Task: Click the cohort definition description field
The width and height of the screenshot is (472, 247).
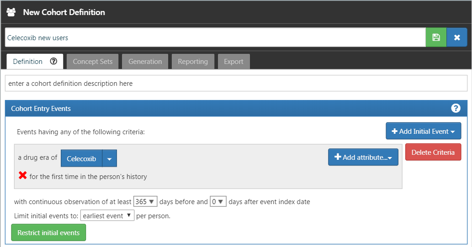Action: coord(236,84)
